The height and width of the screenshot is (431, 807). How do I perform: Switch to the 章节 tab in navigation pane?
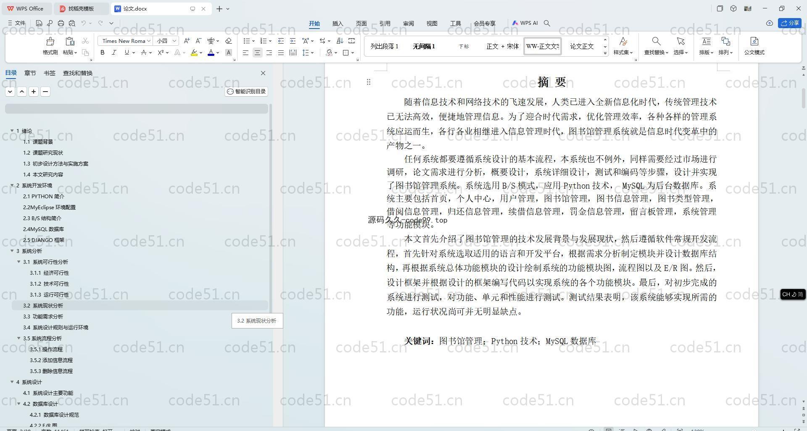click(30, 73)
